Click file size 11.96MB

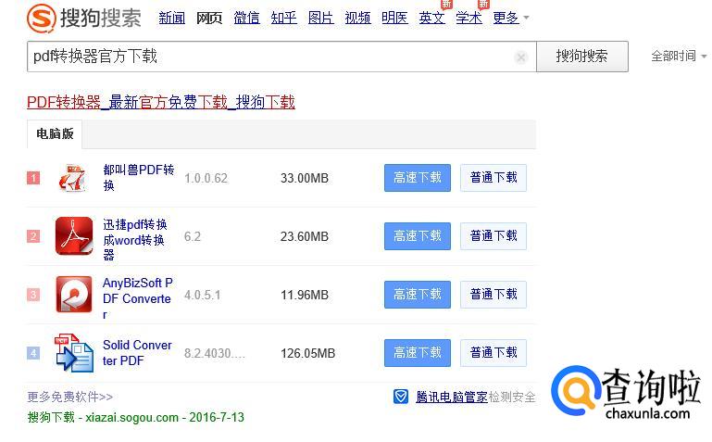(x=305, y=295)
